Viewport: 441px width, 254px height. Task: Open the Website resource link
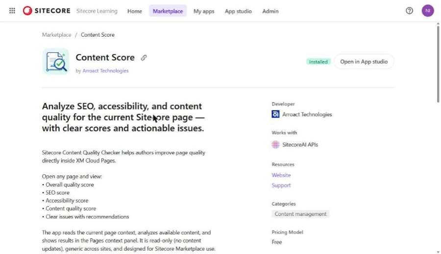281,175
